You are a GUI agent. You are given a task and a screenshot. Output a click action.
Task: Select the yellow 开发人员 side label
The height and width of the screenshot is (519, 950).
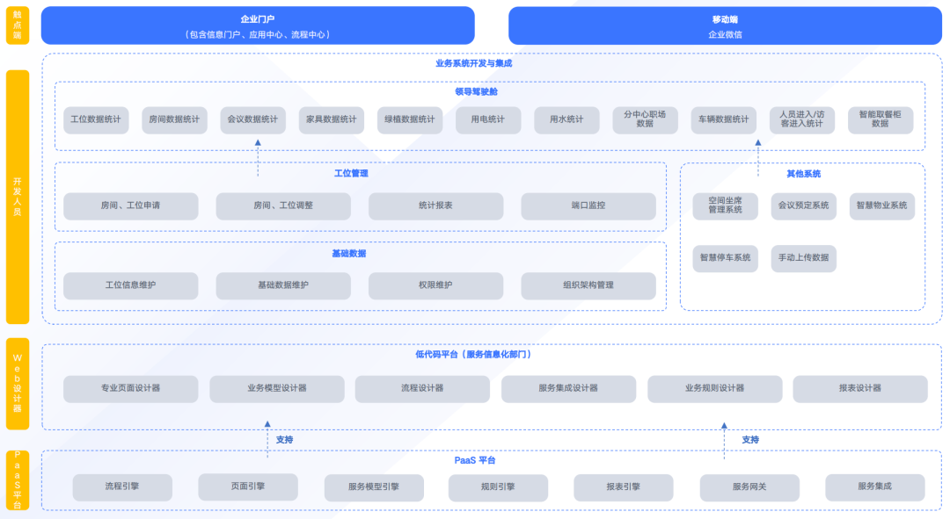point(18,197)
